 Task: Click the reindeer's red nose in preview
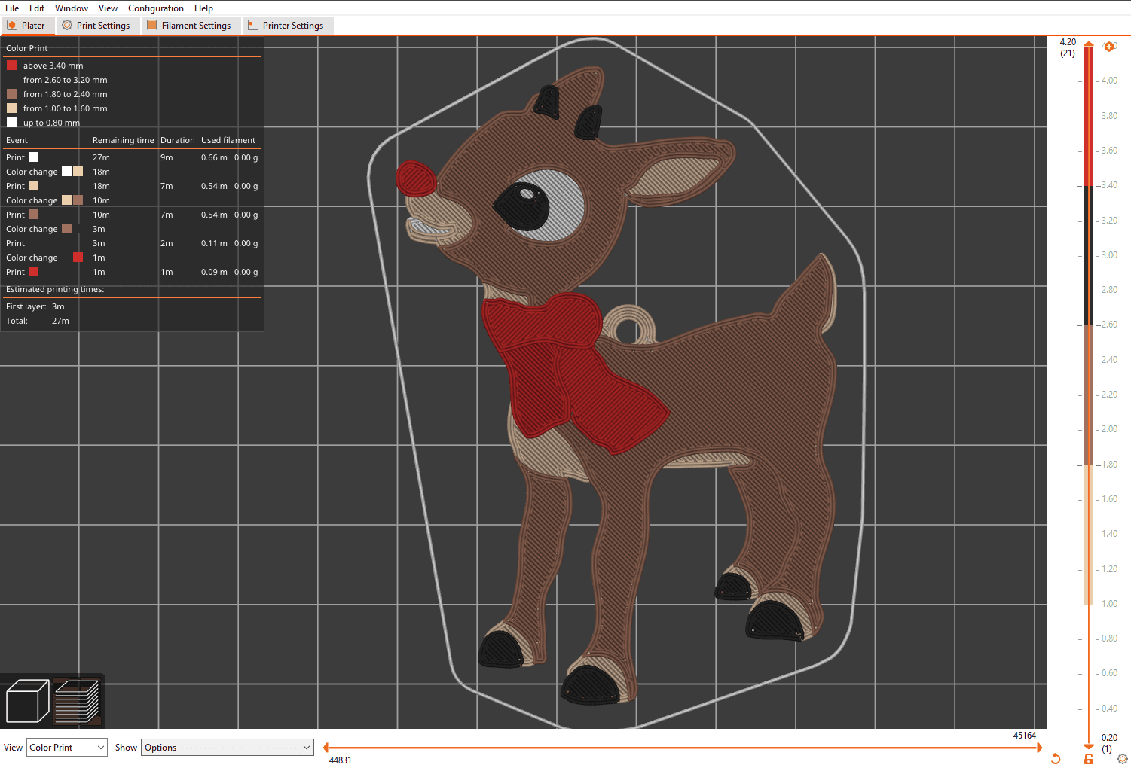click(x=416, y=179)
